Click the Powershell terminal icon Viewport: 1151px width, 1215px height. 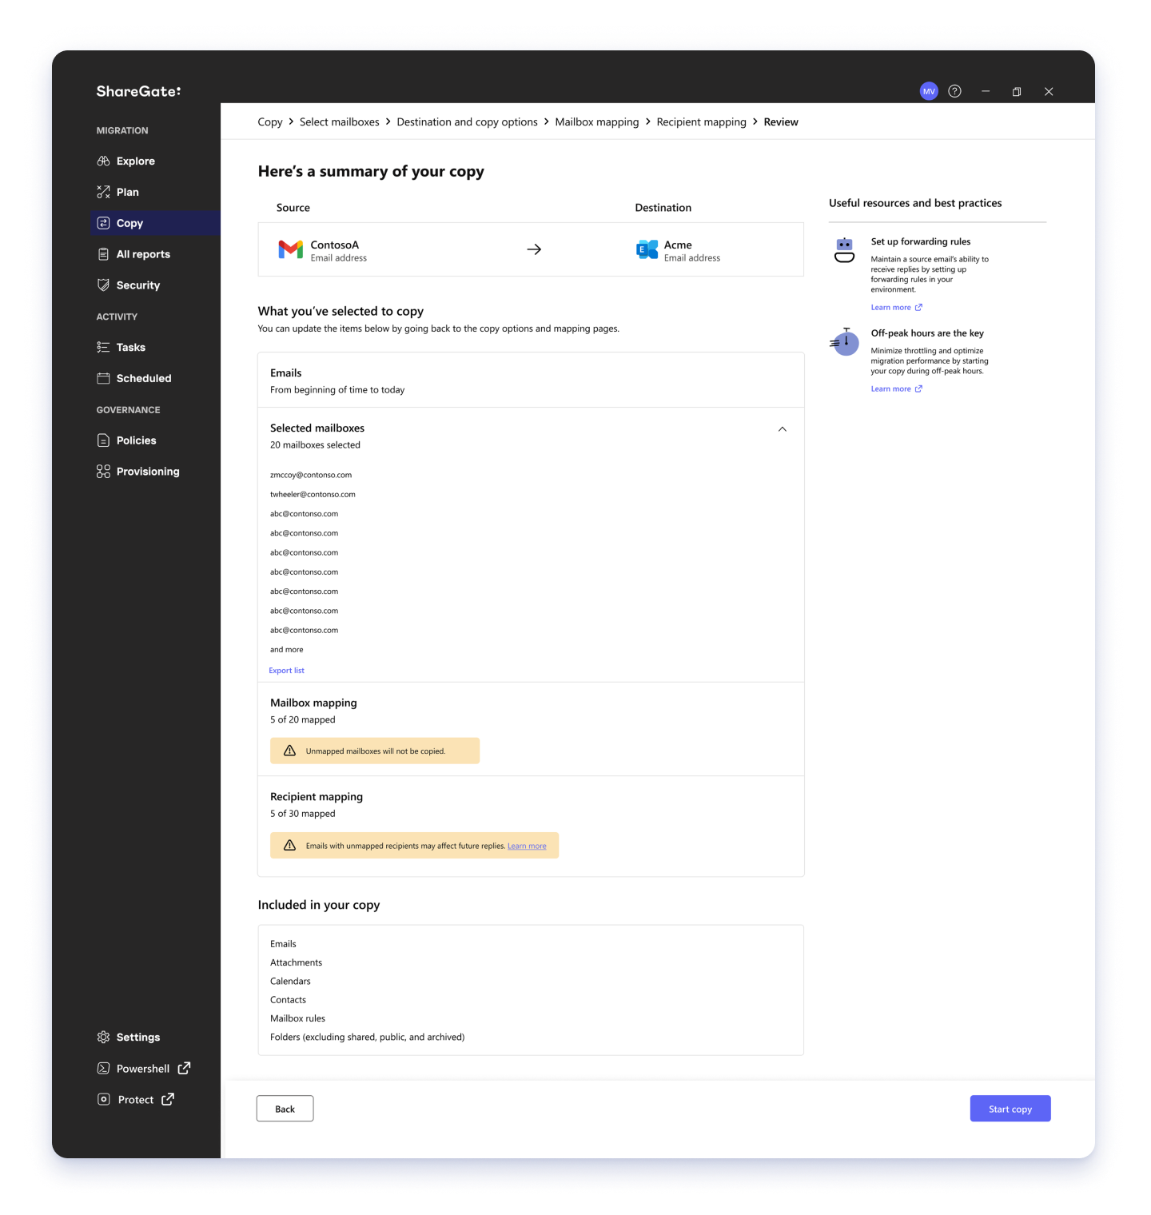coord(103,1068)
